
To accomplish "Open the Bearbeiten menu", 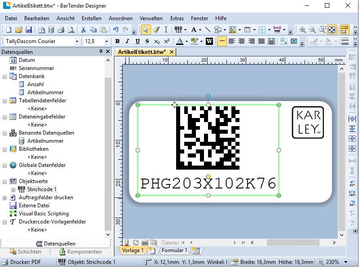I will click(37, 18).
